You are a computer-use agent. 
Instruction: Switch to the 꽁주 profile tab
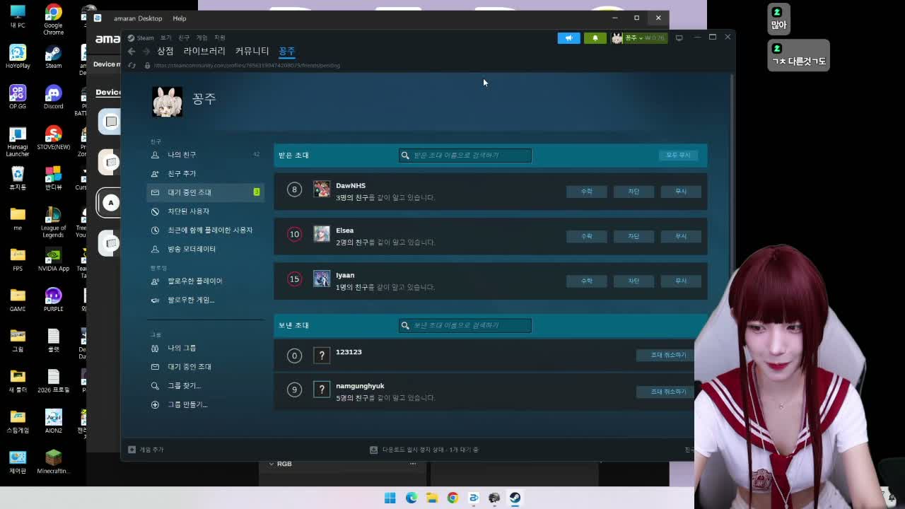[286, 51]
